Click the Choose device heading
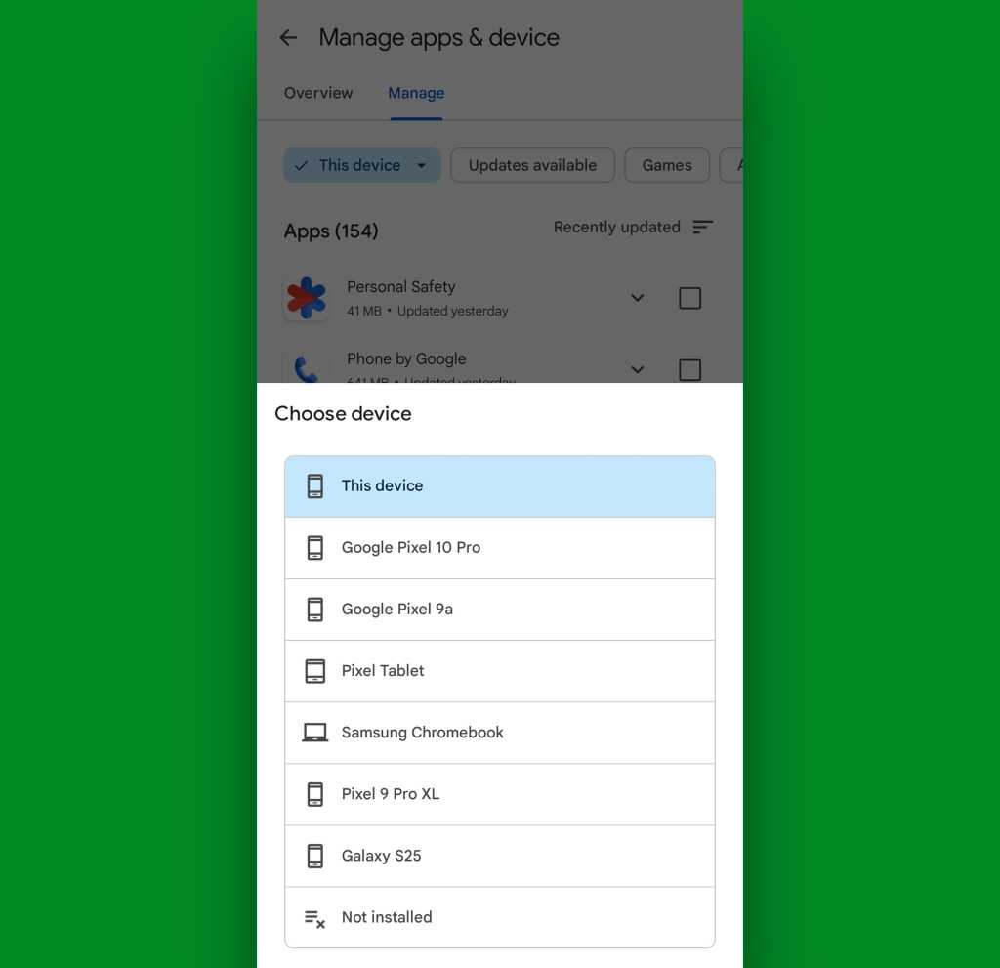The image size is (1000, 968). (343, 414)
